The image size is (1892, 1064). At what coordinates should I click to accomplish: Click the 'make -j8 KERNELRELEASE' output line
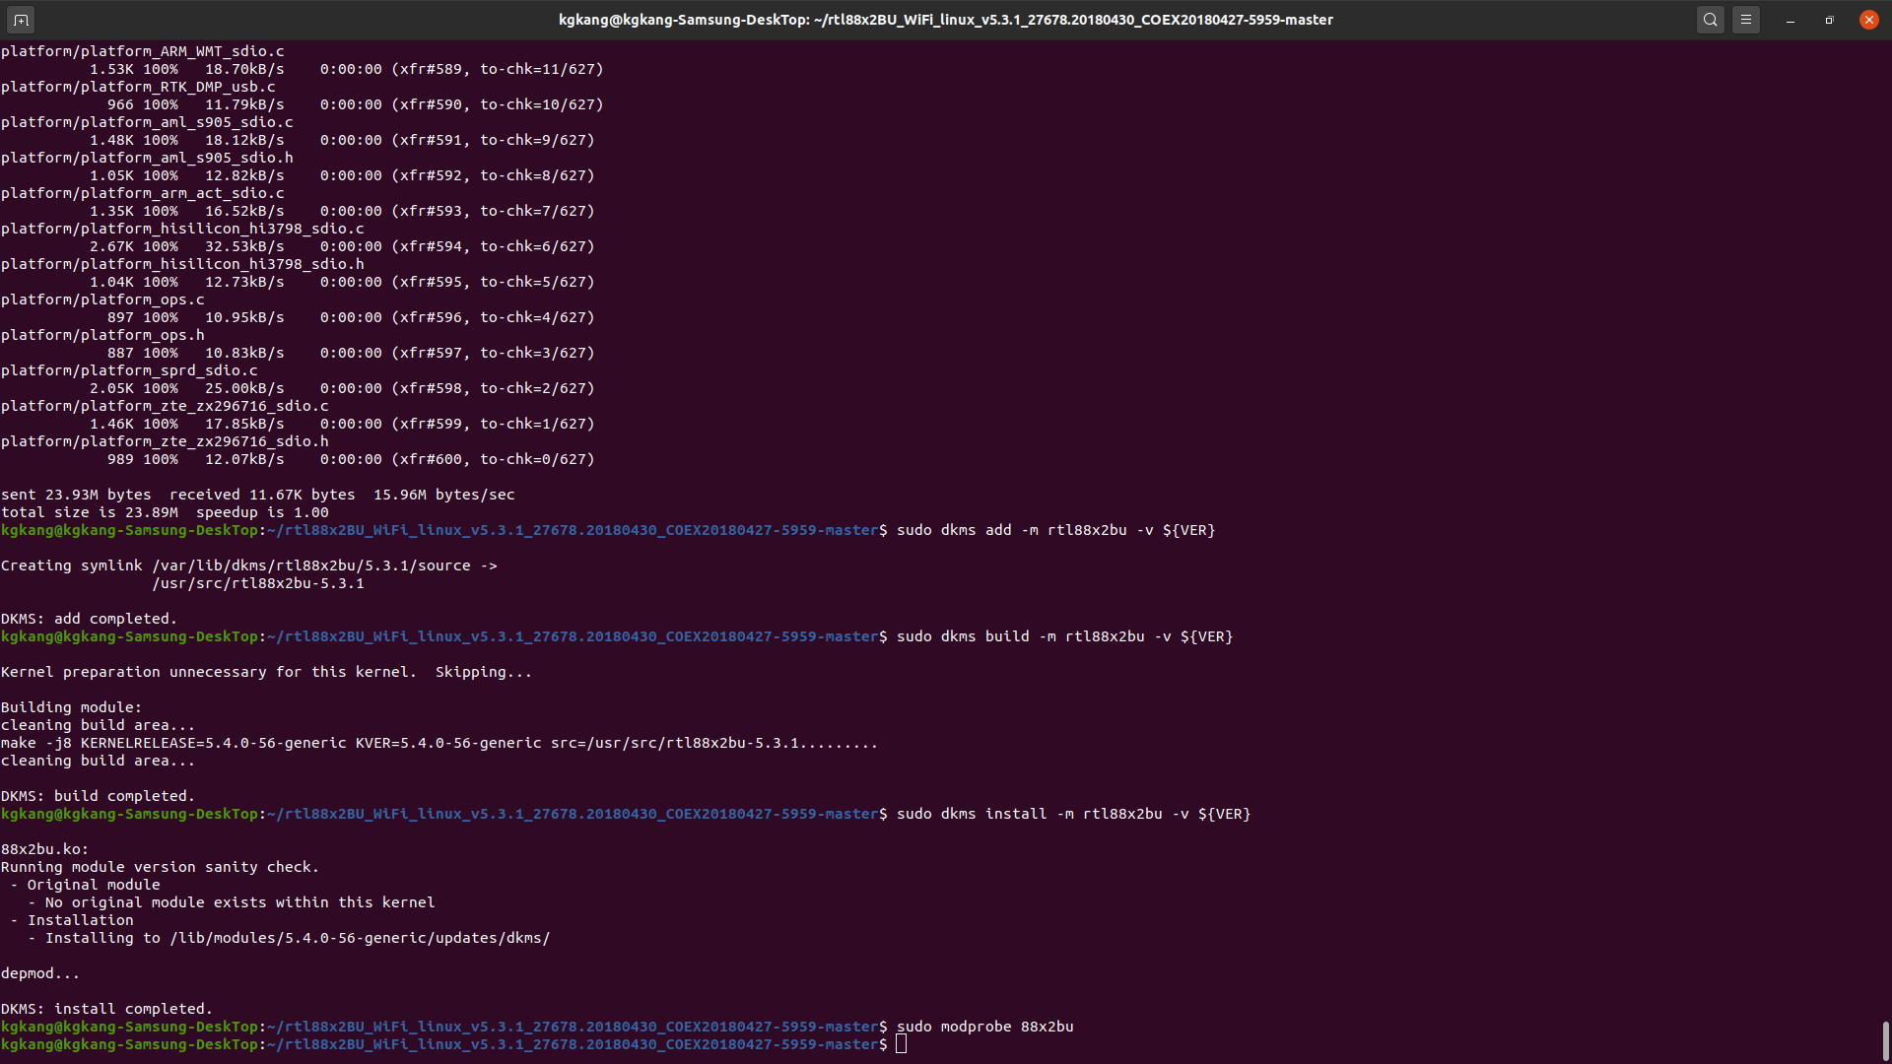pyautogui.click(x=439, y=743)
